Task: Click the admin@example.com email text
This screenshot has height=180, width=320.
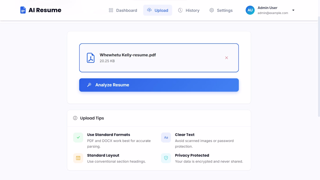Action: click(x=273, y=13)
